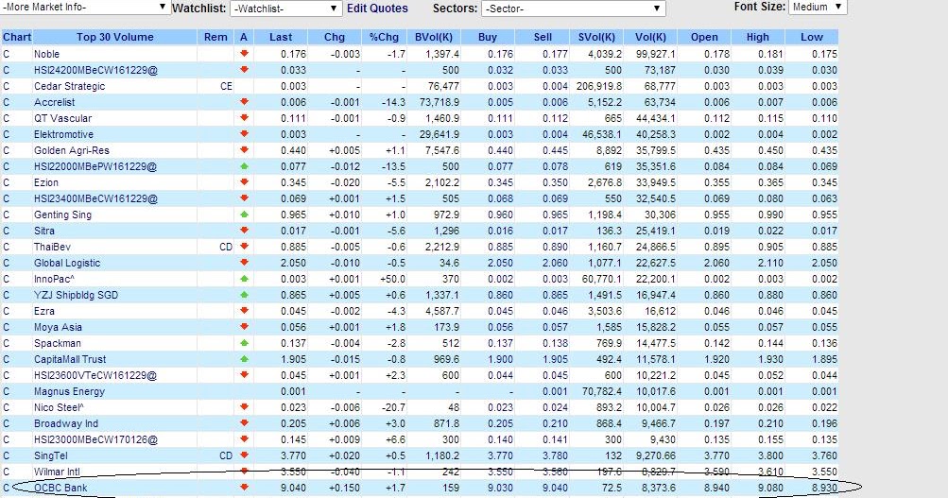
Task: Sort by the Vol(K) column header
Action: 650,37
